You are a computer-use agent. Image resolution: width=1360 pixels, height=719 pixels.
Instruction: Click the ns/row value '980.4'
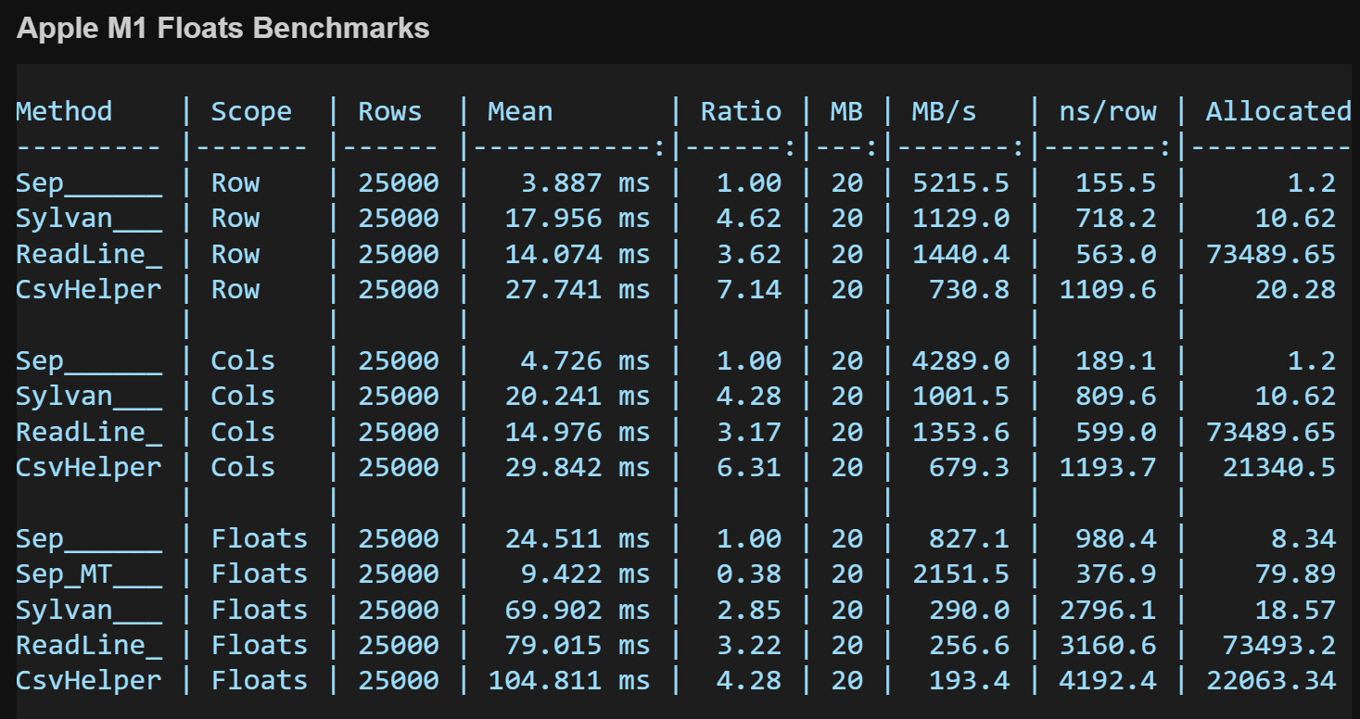tap(1115, 538)
